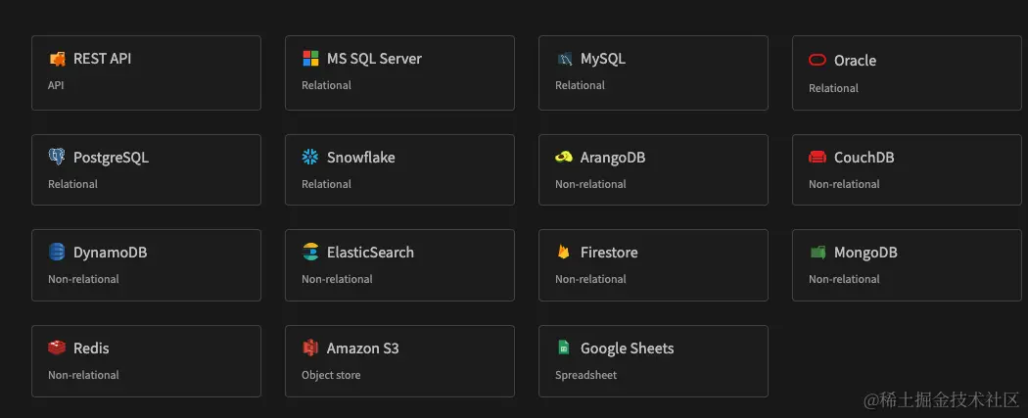Click the REST API puzzle icon

(x=57, y=59)
